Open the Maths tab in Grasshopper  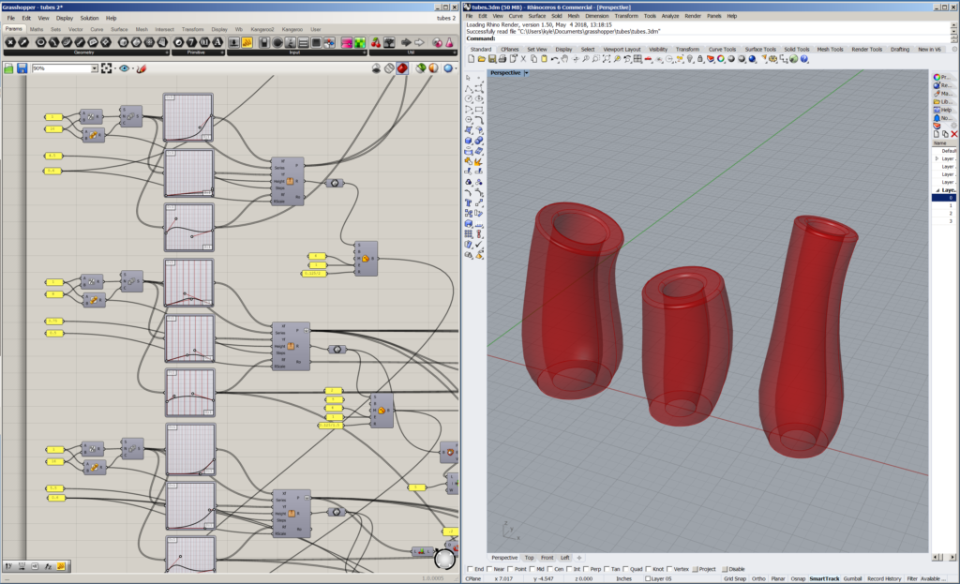click(x=37, y=29)
